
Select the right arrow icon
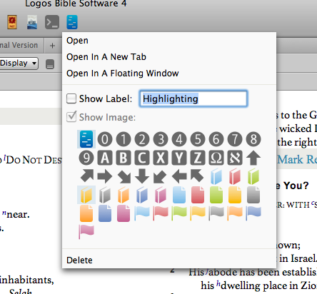click(105, 176)
